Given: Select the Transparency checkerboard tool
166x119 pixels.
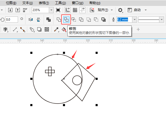Looking at the screenshot, I should pos(47,29).
